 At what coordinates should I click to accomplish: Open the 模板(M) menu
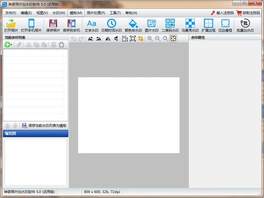tap(76, 13)
